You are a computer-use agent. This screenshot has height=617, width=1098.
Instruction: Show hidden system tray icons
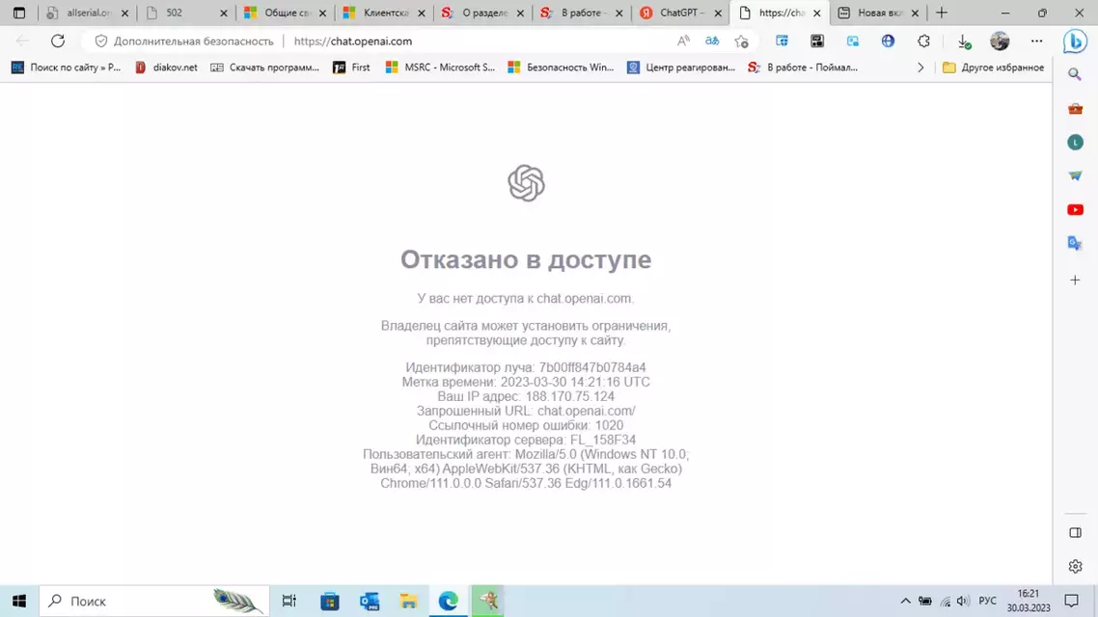coord(905,601)
